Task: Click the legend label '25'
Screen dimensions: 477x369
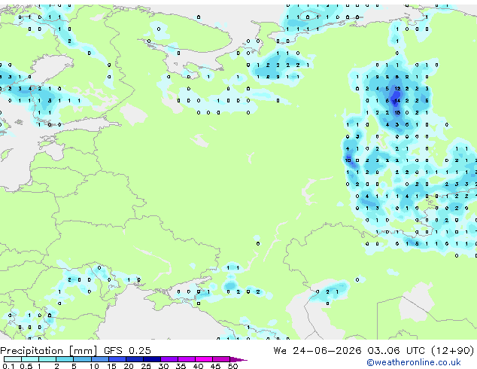Action: tap(146, 366)
